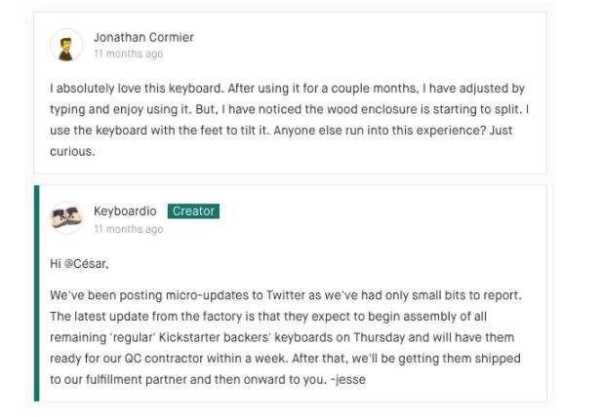Open the Keyboardio creator name link
Screen dimensions: 602x417
[x=125, y=210]
